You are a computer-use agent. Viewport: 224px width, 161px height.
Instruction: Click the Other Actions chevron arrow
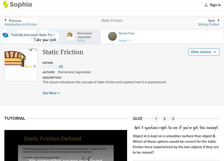click(x=214, y=52)
